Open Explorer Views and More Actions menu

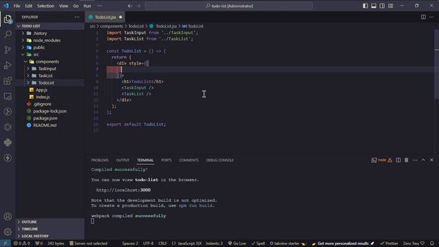pos(77,17)
